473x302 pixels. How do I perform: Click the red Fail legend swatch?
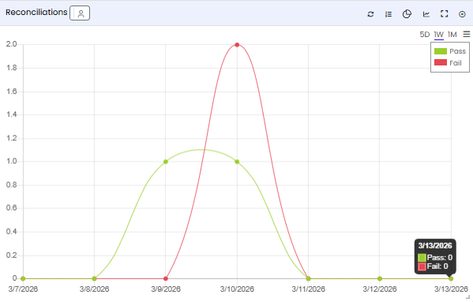441,62
